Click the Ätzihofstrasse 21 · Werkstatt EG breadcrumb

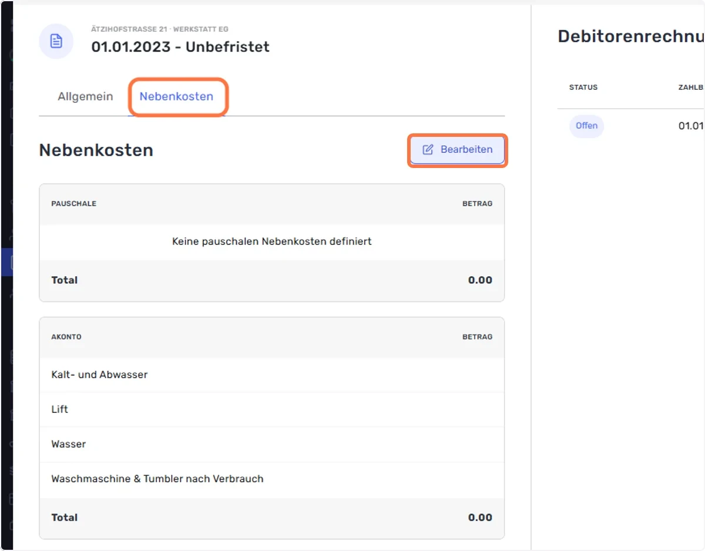tap(160, 29)
